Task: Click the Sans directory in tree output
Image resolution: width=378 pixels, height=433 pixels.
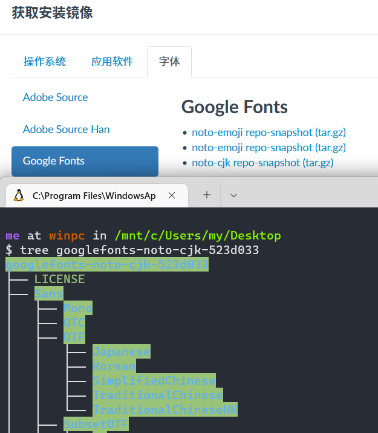Action: (x=49, y=293)
